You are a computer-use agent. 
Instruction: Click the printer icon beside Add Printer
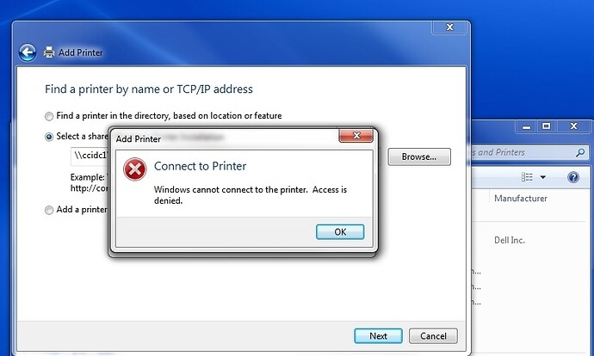[49, 52]
